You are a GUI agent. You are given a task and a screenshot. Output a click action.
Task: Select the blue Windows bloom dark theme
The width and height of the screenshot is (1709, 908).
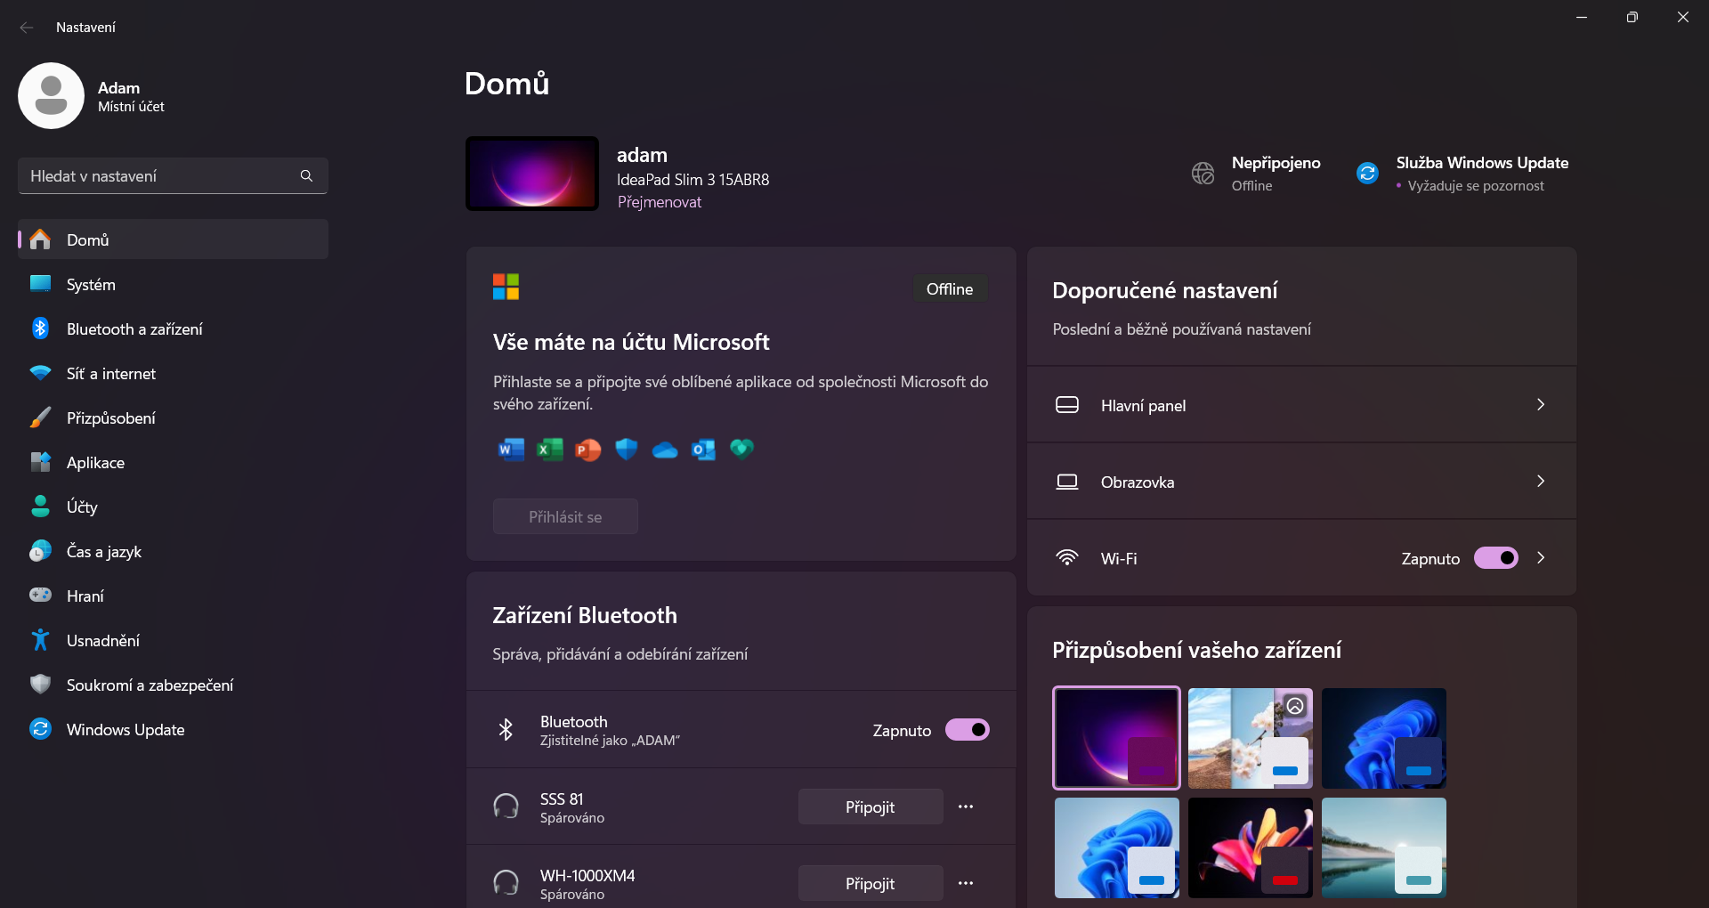point(1383,738)
